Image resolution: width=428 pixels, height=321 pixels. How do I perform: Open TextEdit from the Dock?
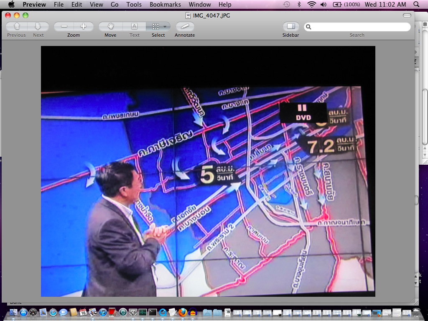tap(173, 312)
